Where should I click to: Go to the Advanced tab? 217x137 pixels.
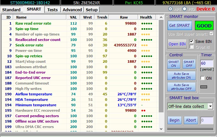pos(72,10)
